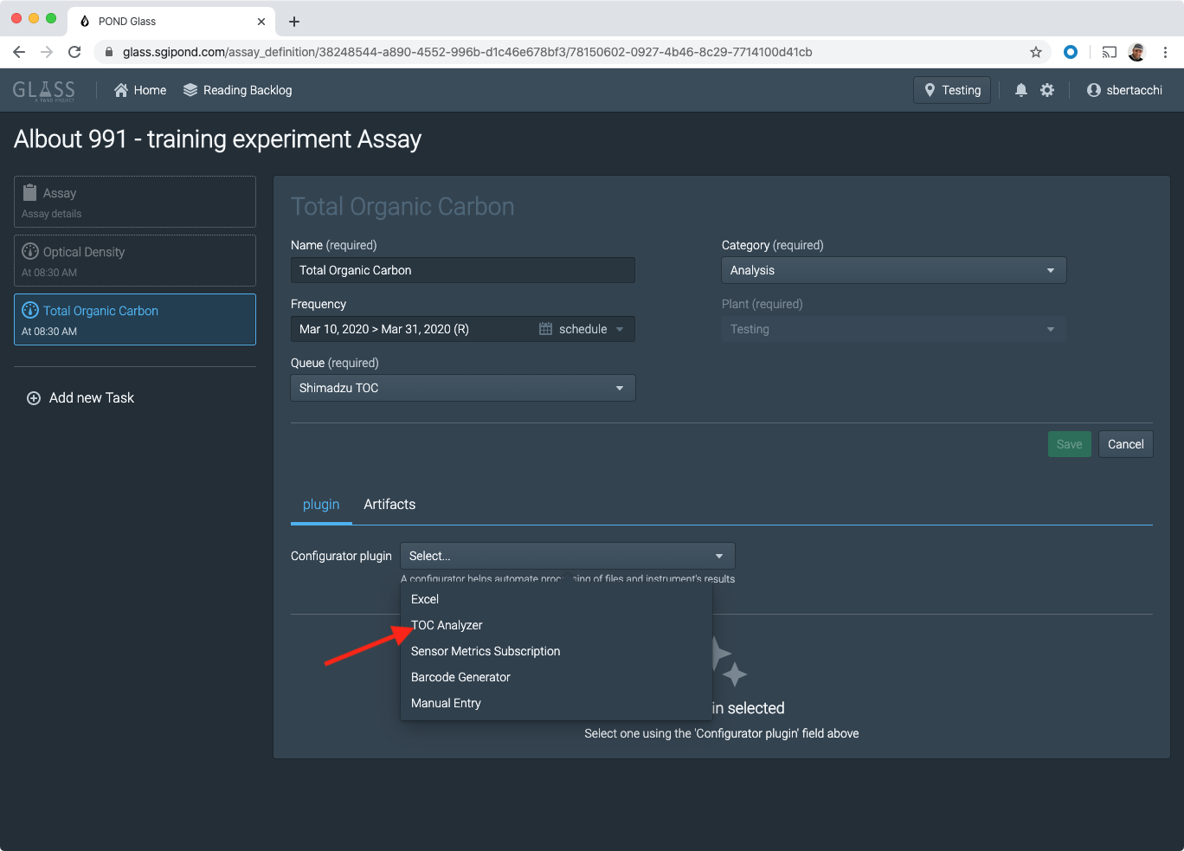Screen dimensions: 1184x851
Task: Reload the page in browser
Action: tap(74, 52)
